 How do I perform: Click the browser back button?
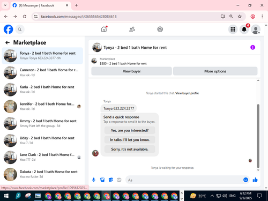coord(6,17)
